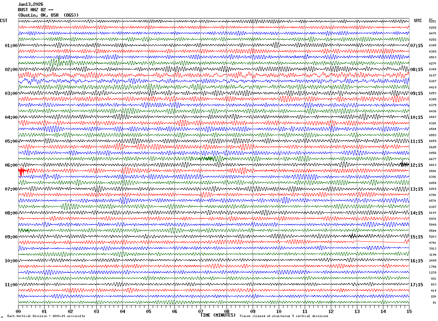Click the UTC timezone header

pos(418,21)
